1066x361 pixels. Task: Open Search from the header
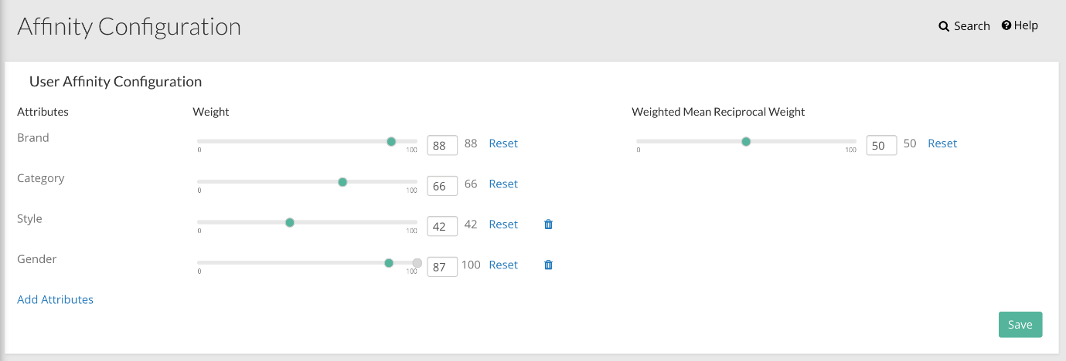(x=964, y=25)
